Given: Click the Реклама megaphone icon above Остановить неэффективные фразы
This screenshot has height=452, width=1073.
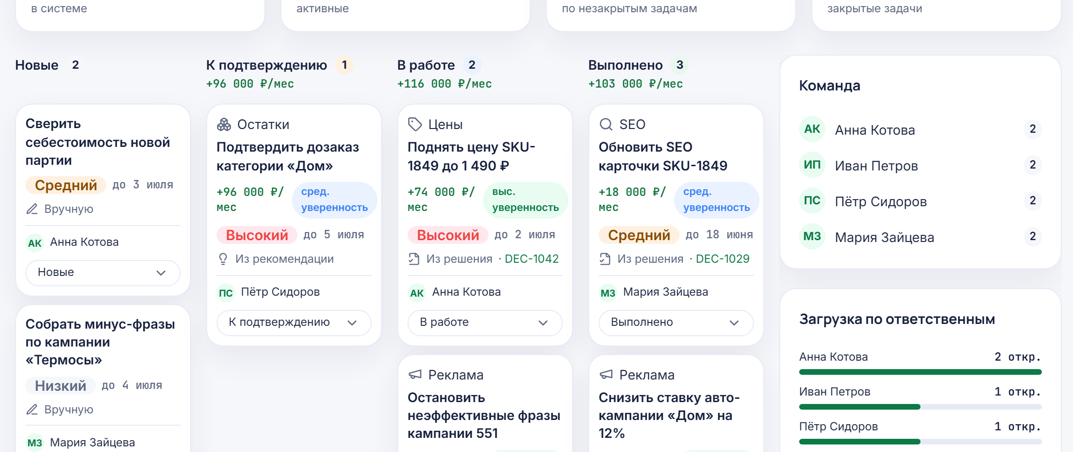Looking at the screenshot, I should (415, 375).
